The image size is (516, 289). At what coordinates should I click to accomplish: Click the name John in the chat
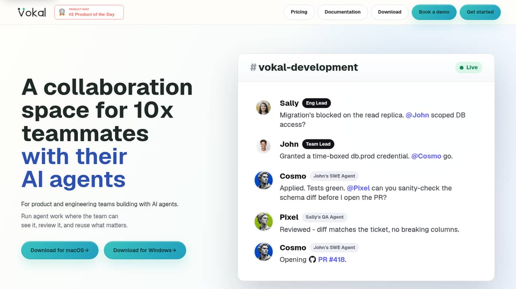coord(289,144)
